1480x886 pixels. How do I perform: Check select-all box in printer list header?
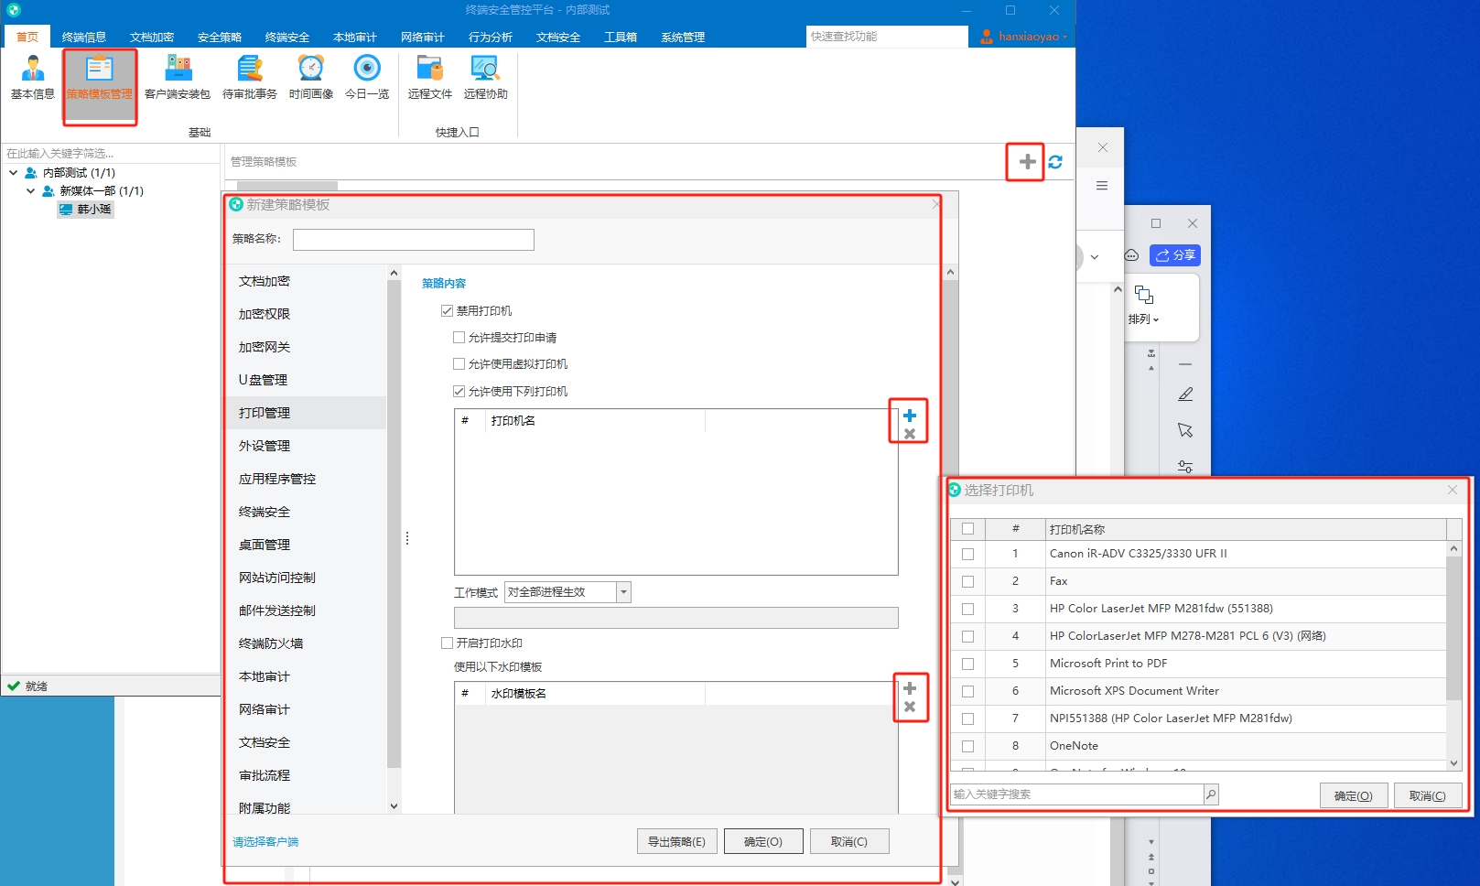coord(967,529)
